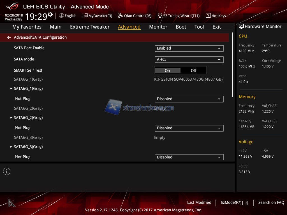Open Search on FAQ link

(271, 203)
